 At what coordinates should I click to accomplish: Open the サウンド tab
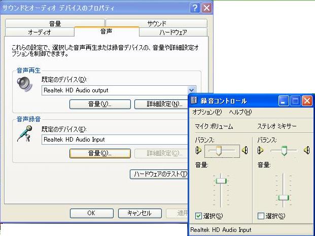(157, 23)
